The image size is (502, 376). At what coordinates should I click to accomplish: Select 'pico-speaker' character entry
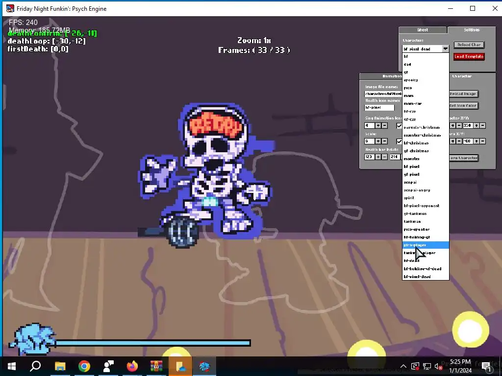pos(426,229)
